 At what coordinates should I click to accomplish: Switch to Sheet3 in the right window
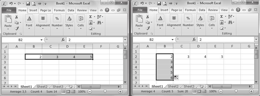click(189, 86)
